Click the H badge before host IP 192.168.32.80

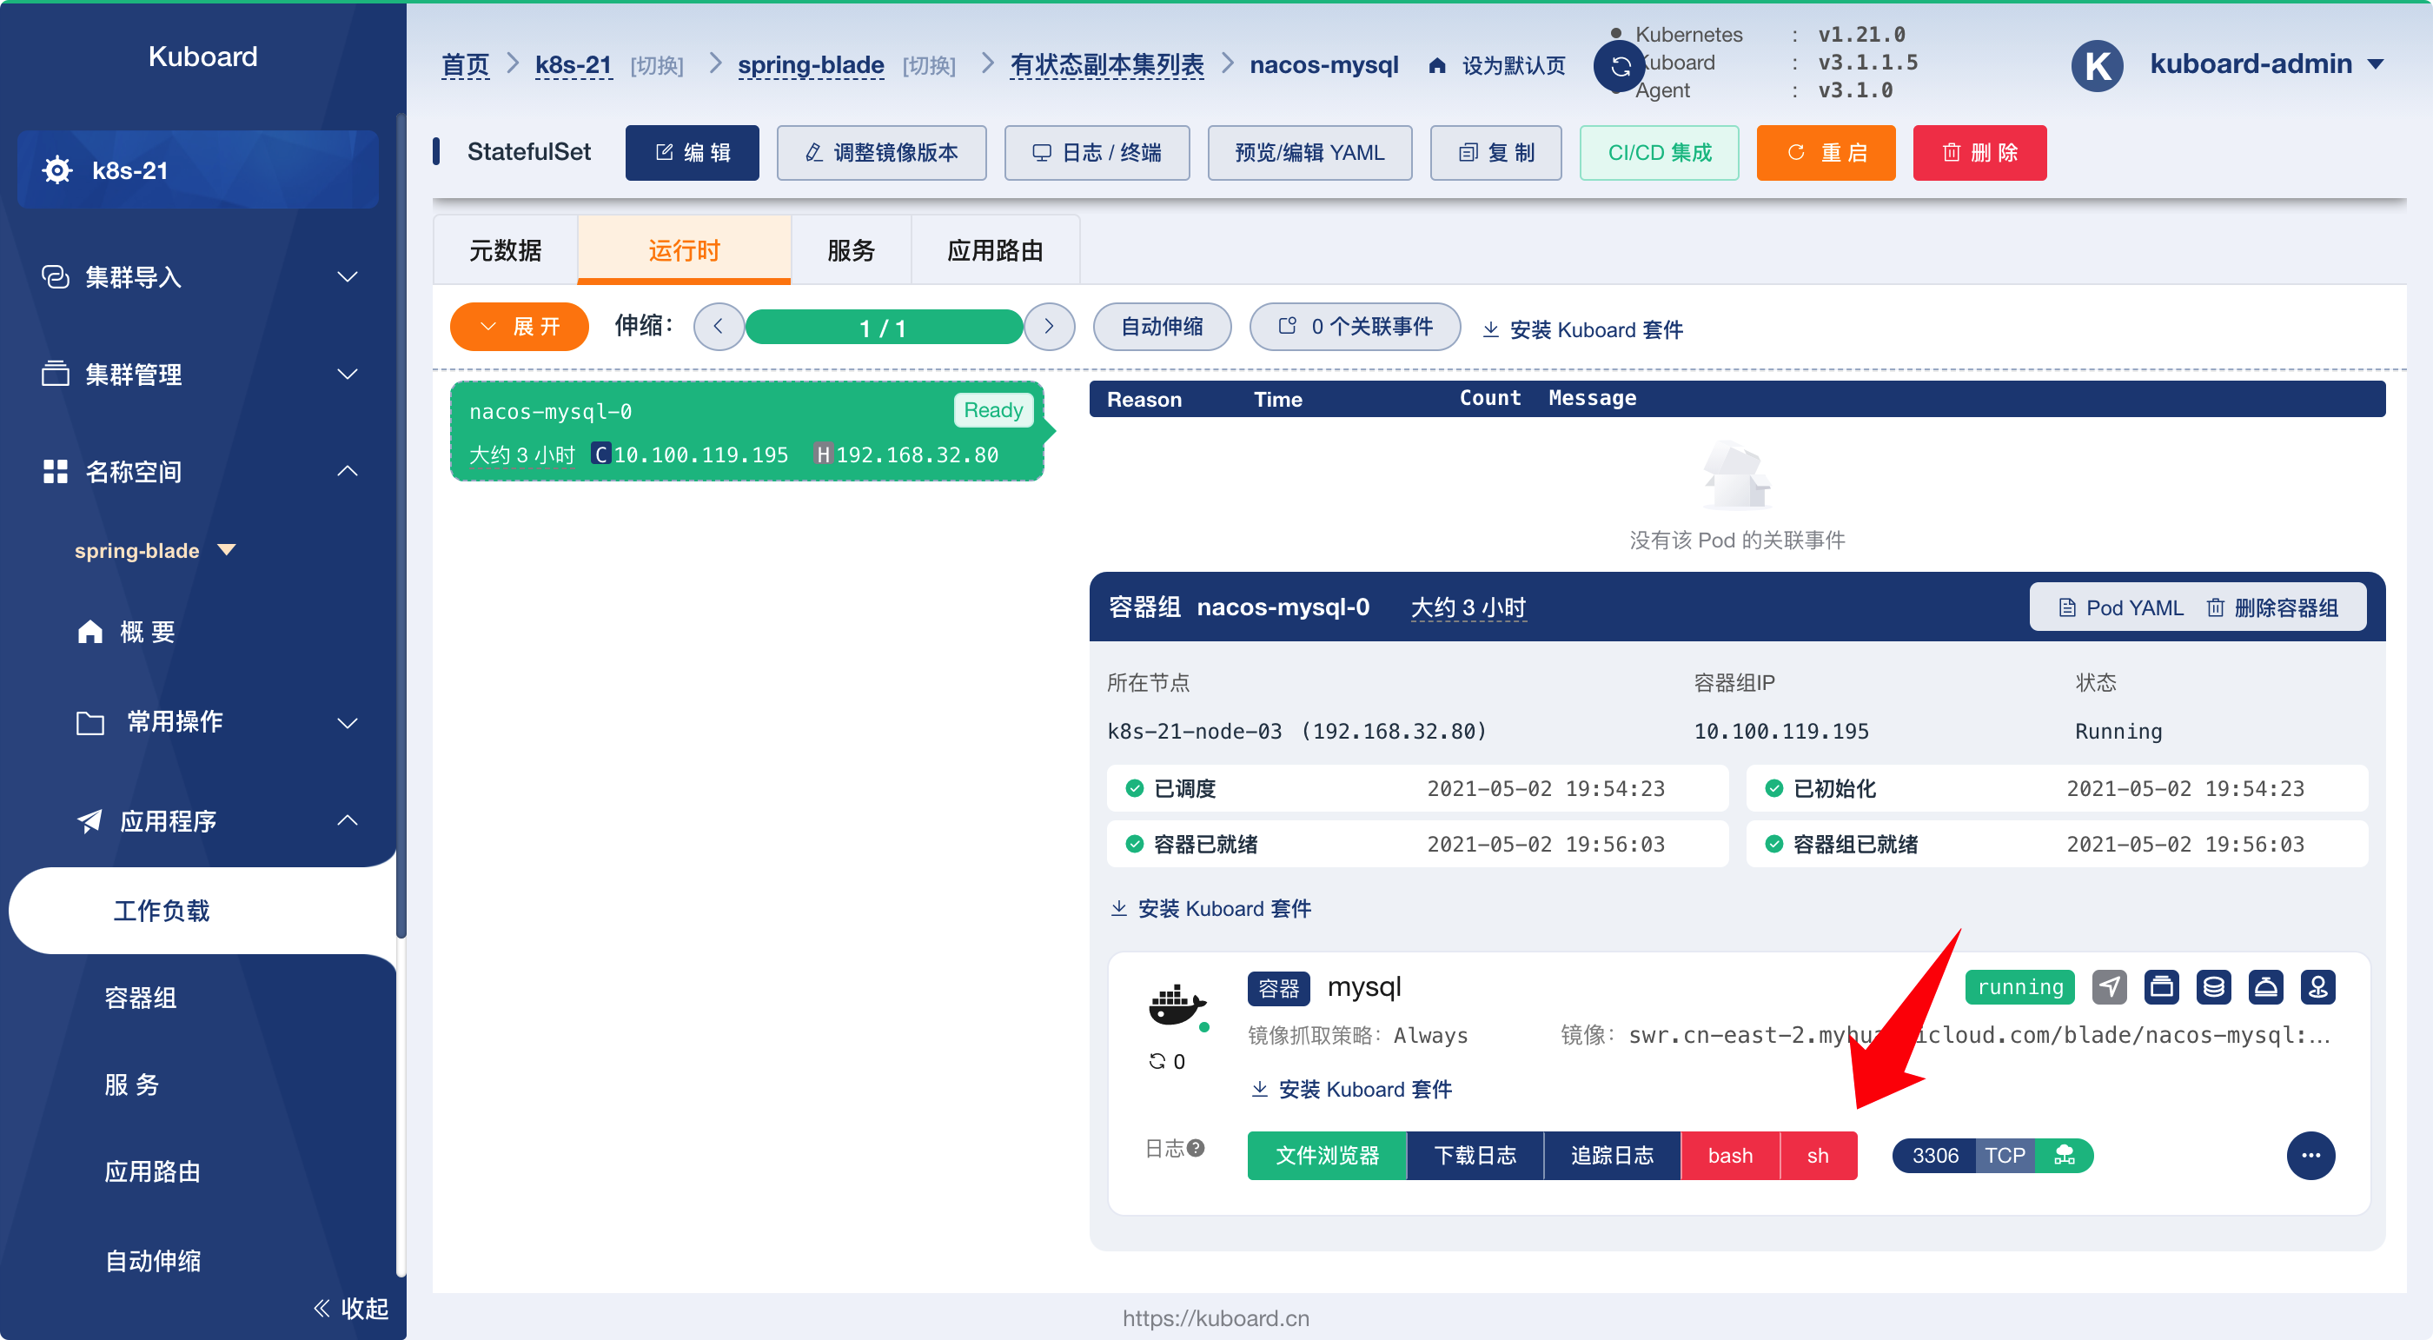coord(824,454)
